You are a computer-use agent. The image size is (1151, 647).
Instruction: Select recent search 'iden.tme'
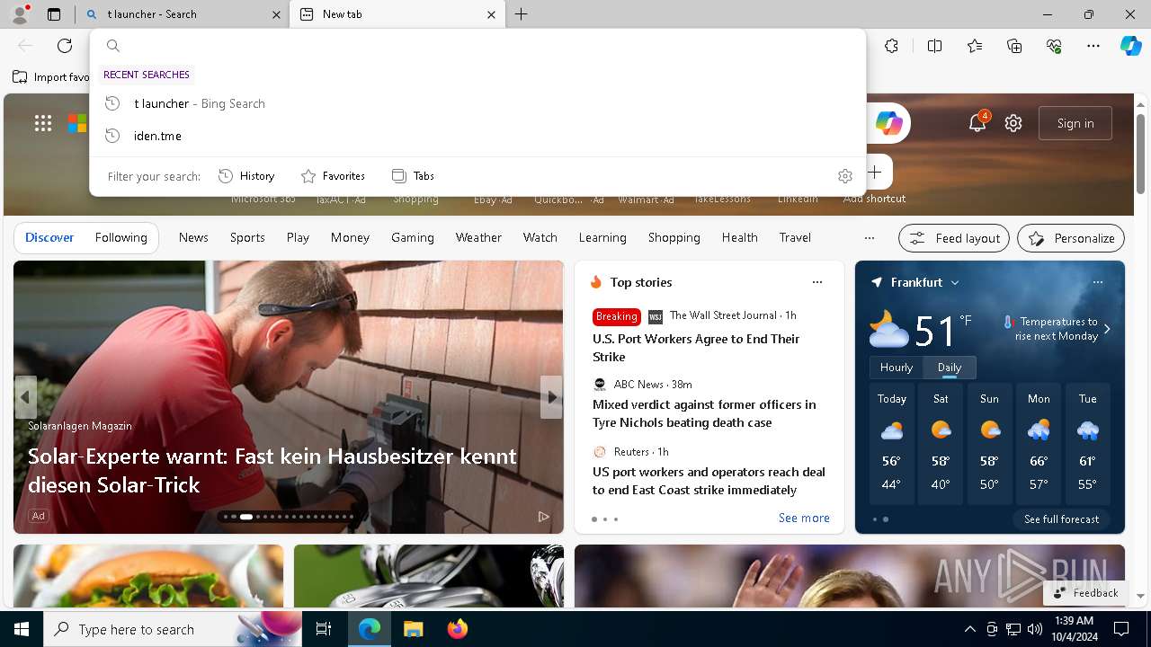477,136
